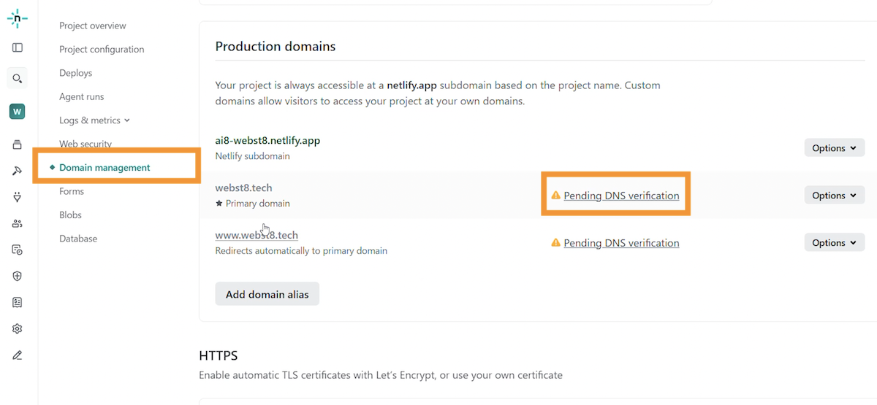This screenshot has width=877, height=405.
Task: Click the Primary domain label
Action: (x=258, y=204)
